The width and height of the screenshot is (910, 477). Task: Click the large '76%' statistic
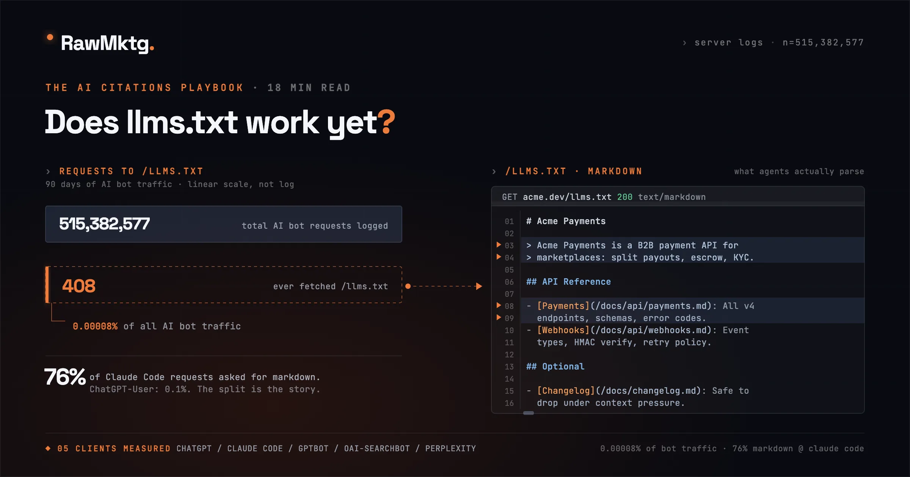65,377
